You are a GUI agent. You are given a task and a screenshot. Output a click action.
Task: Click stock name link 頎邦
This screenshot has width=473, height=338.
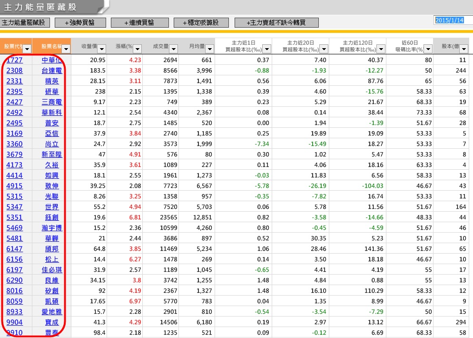tap(52, 248)
